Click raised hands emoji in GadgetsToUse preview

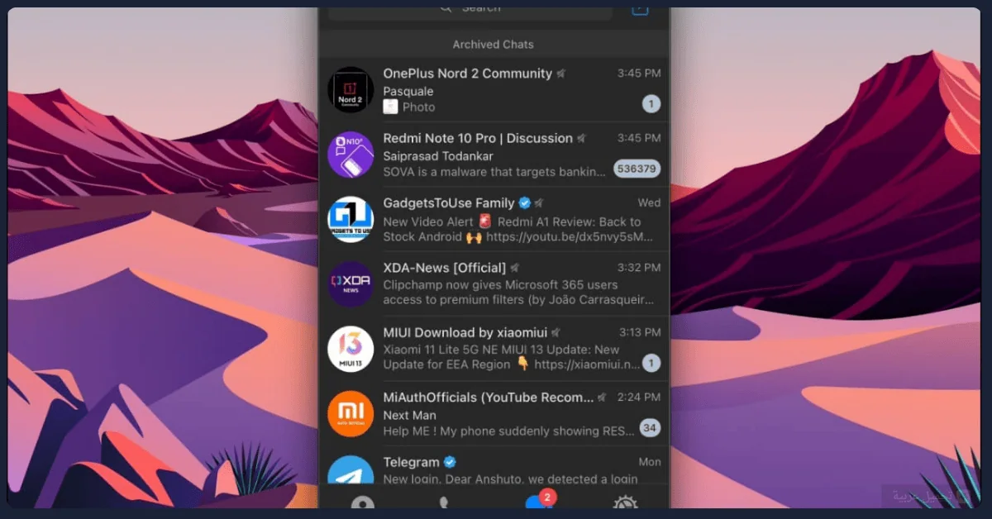474,236
